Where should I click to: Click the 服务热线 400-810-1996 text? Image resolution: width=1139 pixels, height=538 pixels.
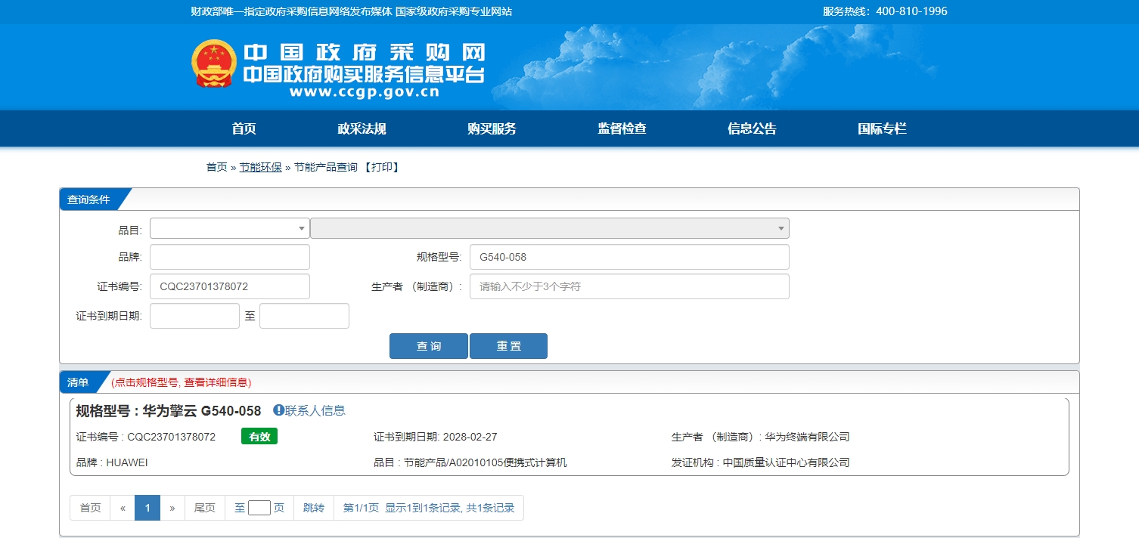pos(885,11)
